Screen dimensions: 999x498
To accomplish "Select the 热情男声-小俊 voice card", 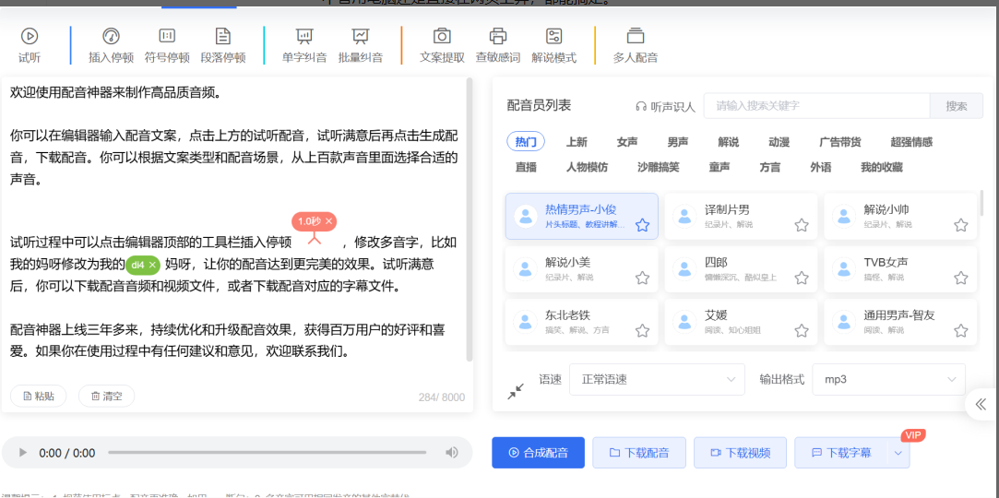I will click(582, 217).
